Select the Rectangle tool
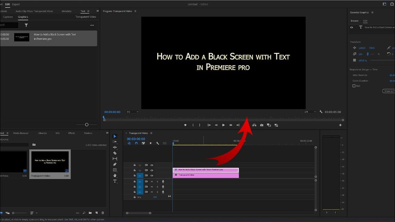 [x=115, y=170]
